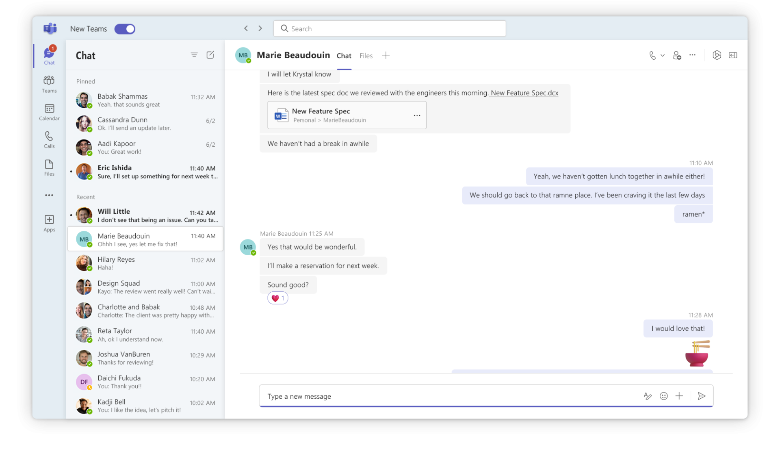Image resolution: width=780 pixels, height=467 pixels.
Task: Click the heart reaction under Sound good?
Action: [277, 298]
